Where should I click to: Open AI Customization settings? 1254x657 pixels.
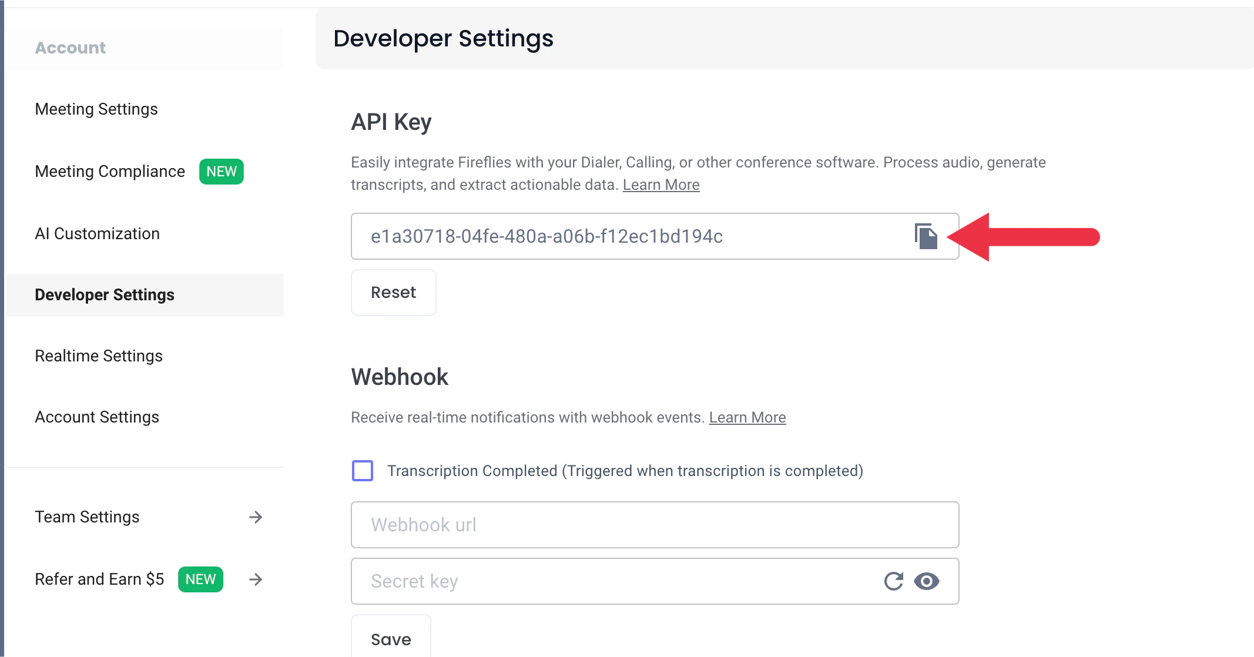click(97, 233)
